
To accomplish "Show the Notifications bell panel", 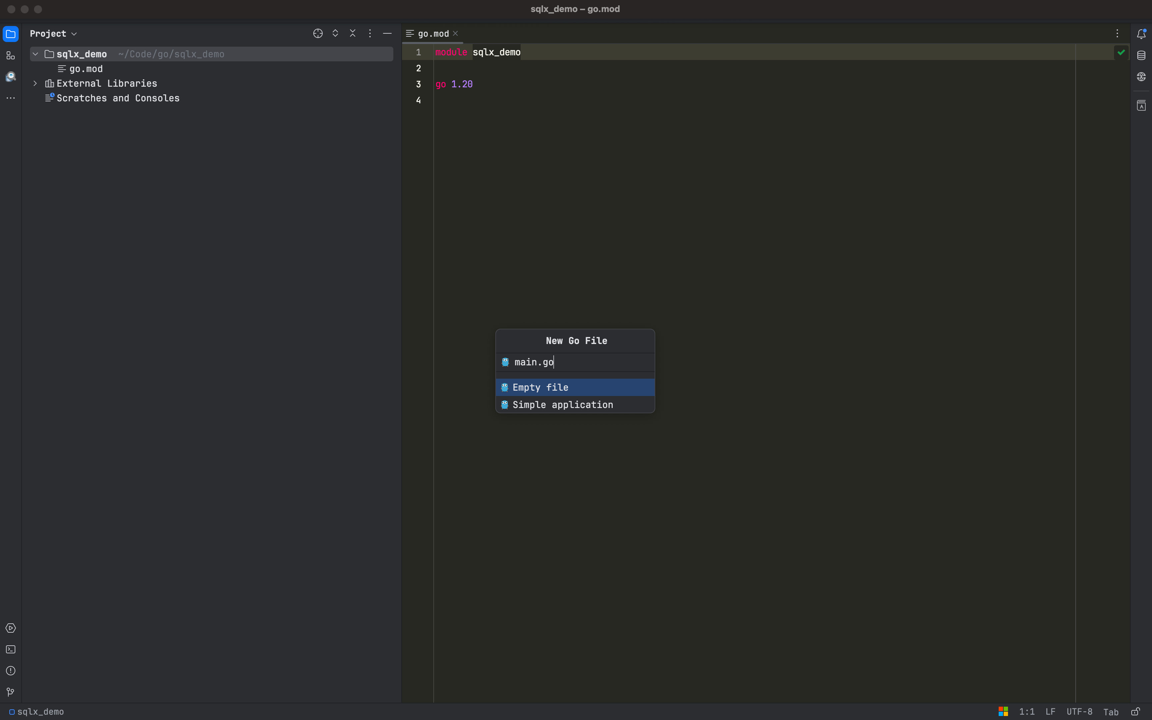I will pyautogui.click(x=1141, y=34).
